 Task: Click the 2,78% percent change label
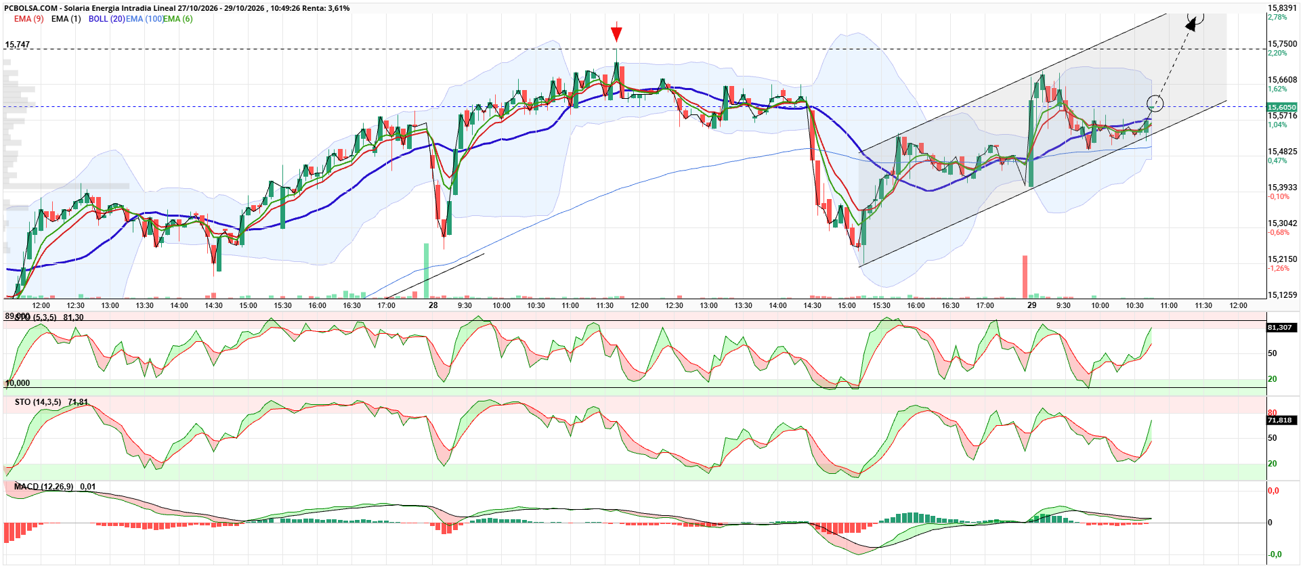point(1277,17)
